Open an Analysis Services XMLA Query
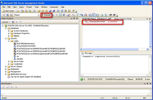Image resolution: width=153 pixels, height=100 pixels. point(30,11)
